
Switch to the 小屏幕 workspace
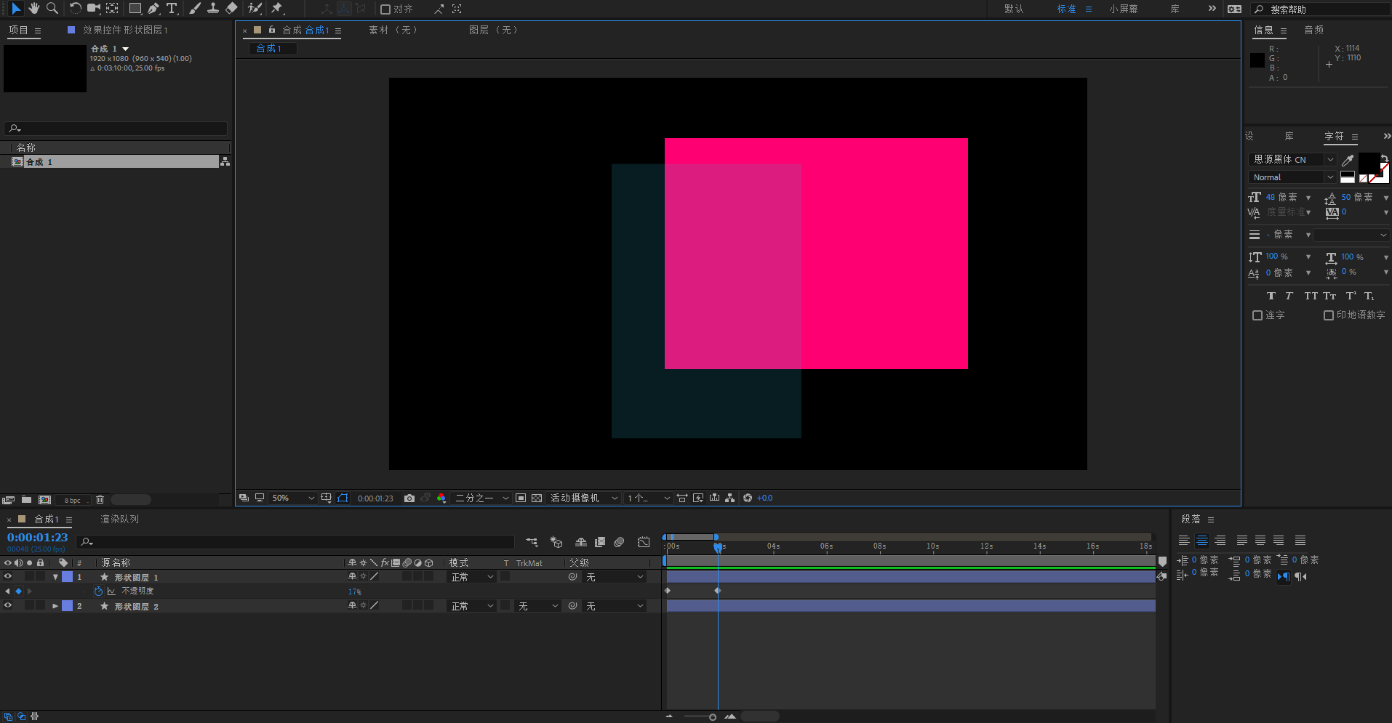1124,9
